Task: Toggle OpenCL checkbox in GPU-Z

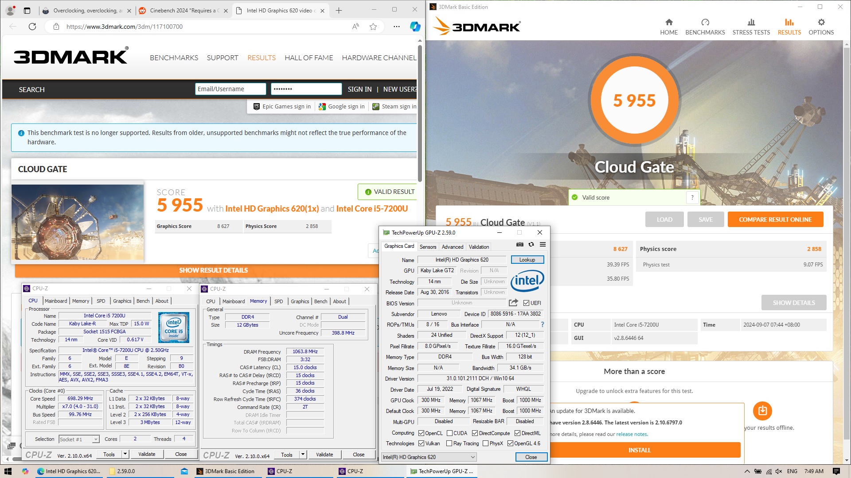Action: tap(421, 433)
